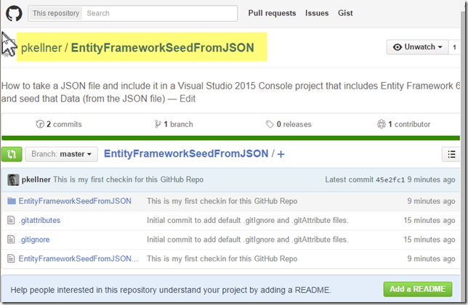Click the folder icon for EntityFrameworkSeedFromJSON
Viewport: 468px width, 305px height.
(12, 201)
